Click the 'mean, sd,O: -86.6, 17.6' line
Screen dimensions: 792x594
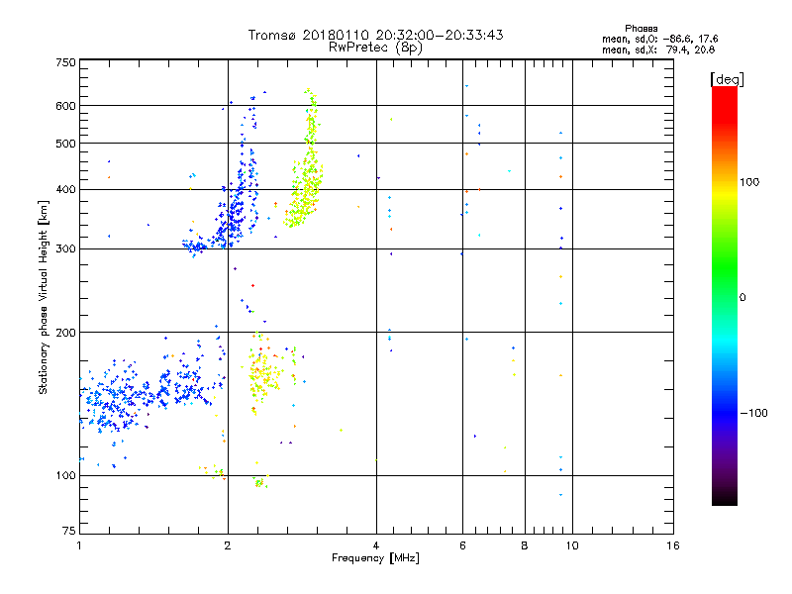click(659, 39)
